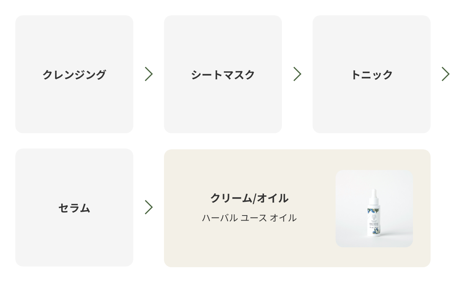This screenshot has width=462, height=281.
Task: Click the トニック text label
Action: 372,75
